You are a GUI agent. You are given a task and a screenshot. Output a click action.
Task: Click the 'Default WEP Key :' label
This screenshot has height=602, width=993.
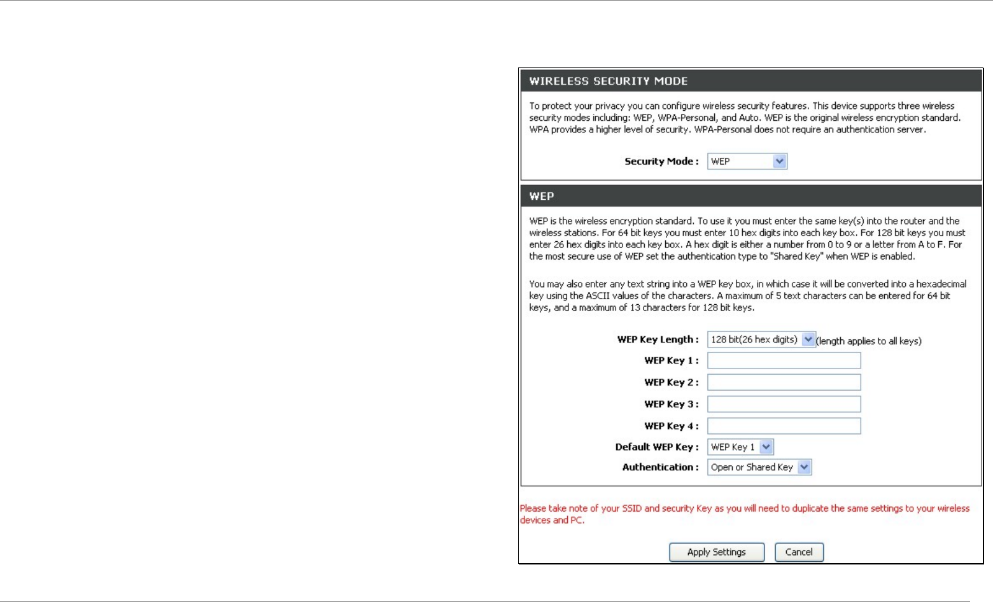[x=657, y=447]
